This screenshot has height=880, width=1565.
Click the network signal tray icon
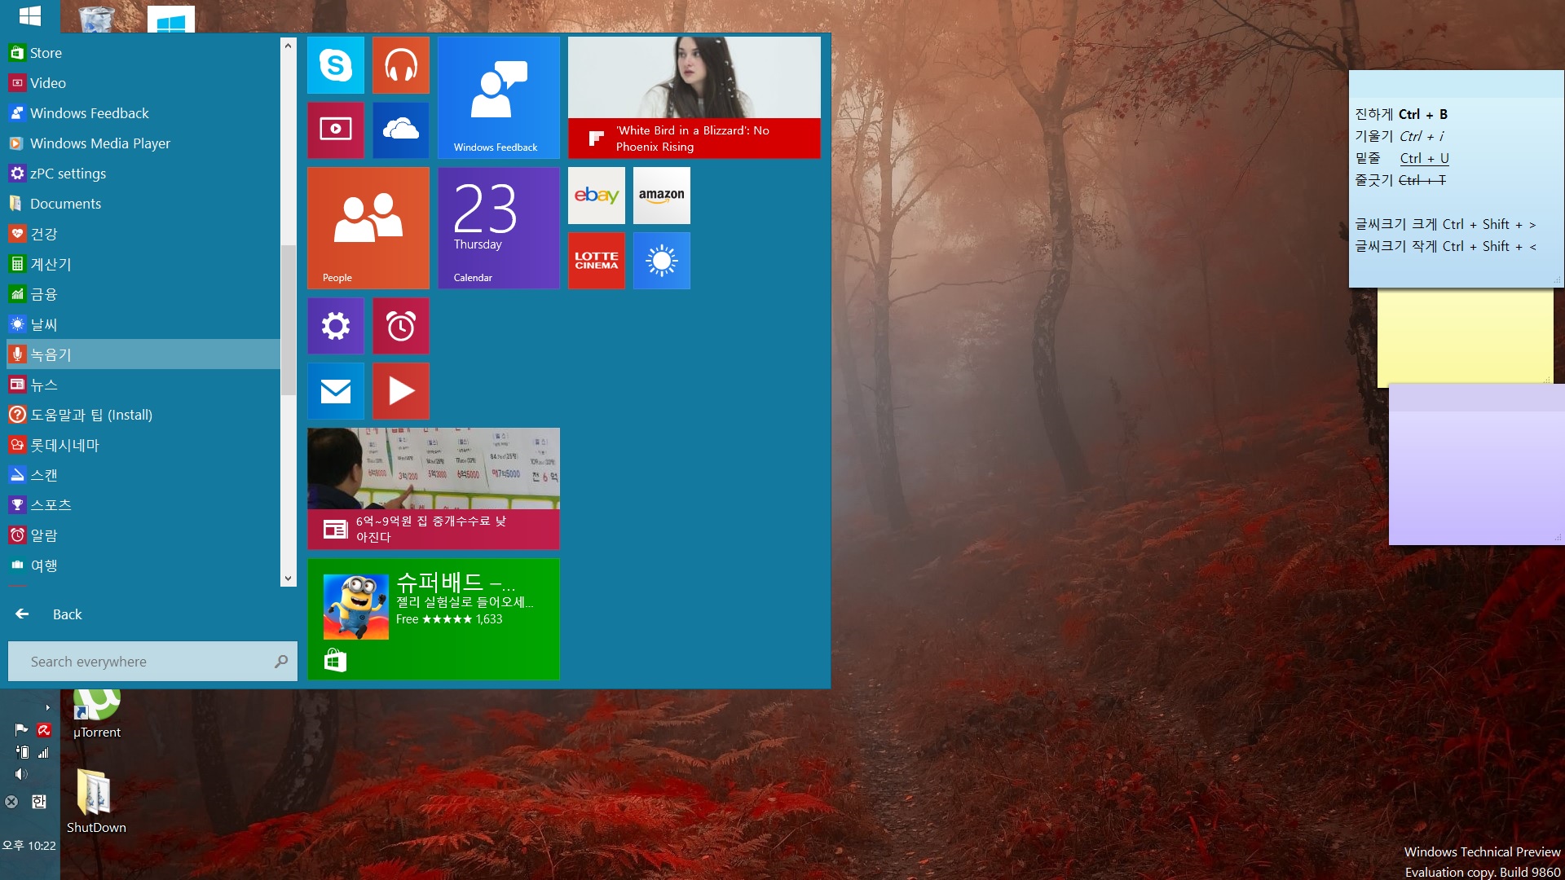[x=44, y=752]
